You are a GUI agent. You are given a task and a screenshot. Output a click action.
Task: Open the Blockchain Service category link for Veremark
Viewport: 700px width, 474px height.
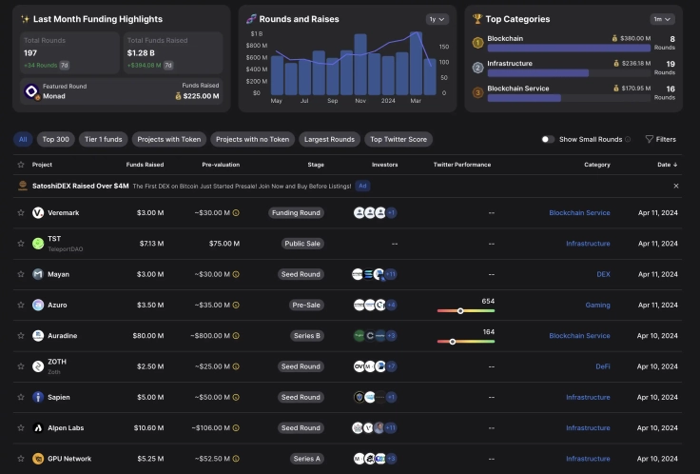579,213
